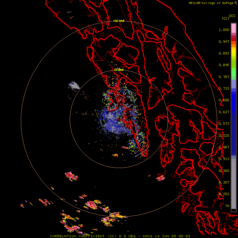Click the 0.947 scale value

coord(224,42)
